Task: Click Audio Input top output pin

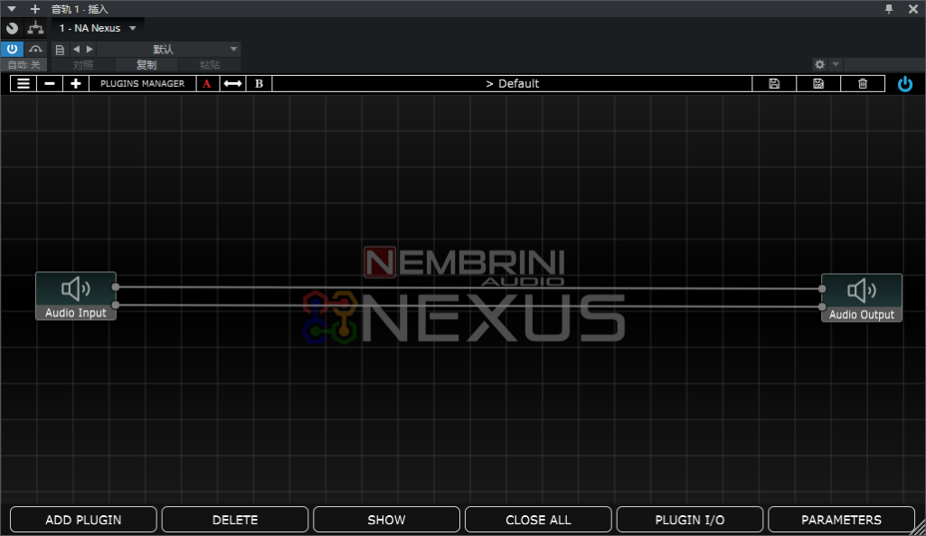Action: (116, 287)
